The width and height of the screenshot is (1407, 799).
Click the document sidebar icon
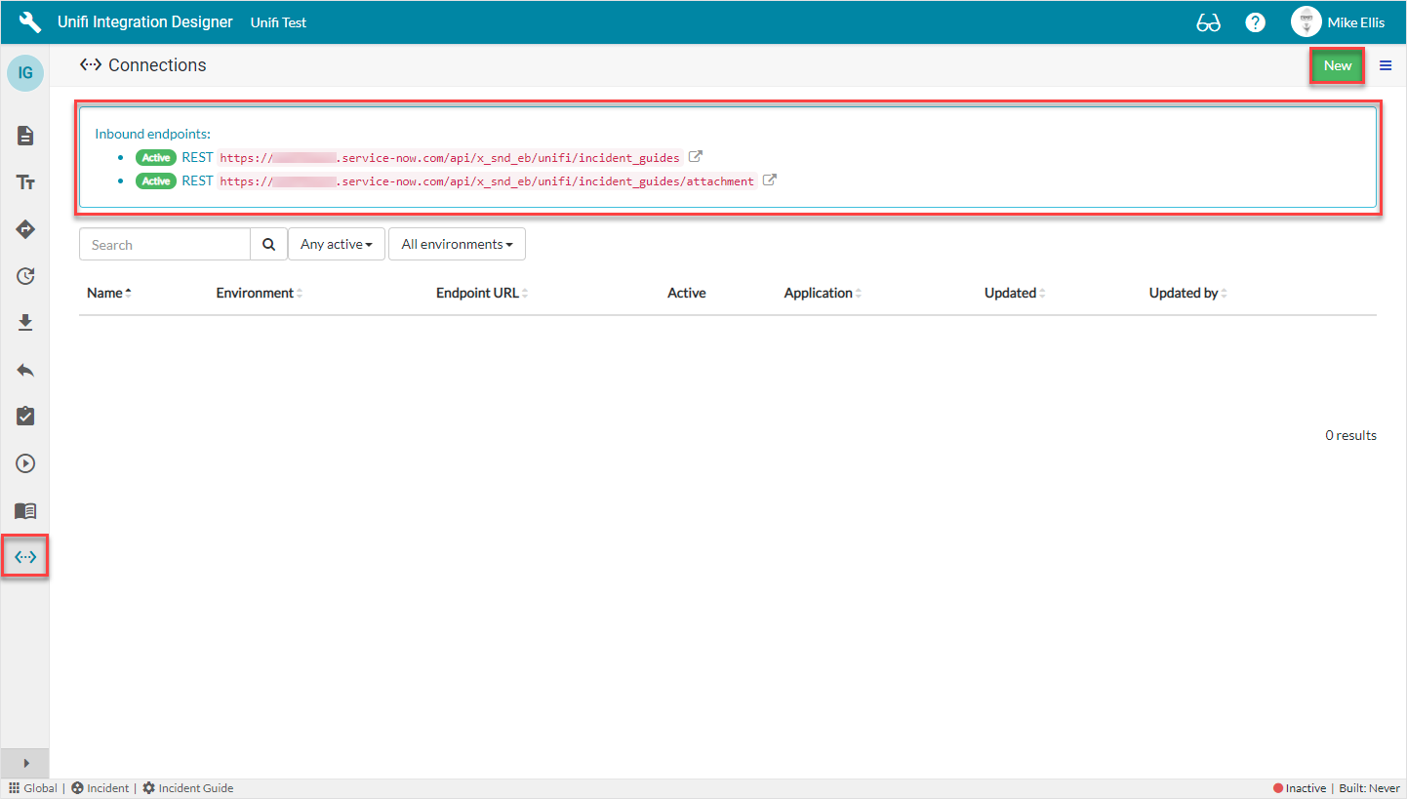(x=24, y=136)
